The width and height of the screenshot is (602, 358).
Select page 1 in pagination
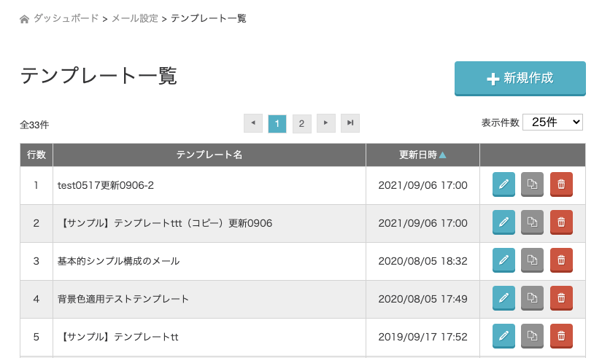click(x=277, y=123)
